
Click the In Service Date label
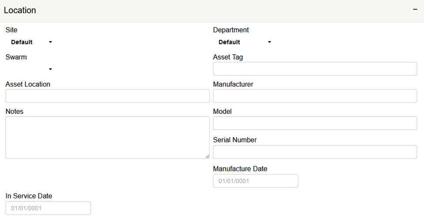point(29,196)
